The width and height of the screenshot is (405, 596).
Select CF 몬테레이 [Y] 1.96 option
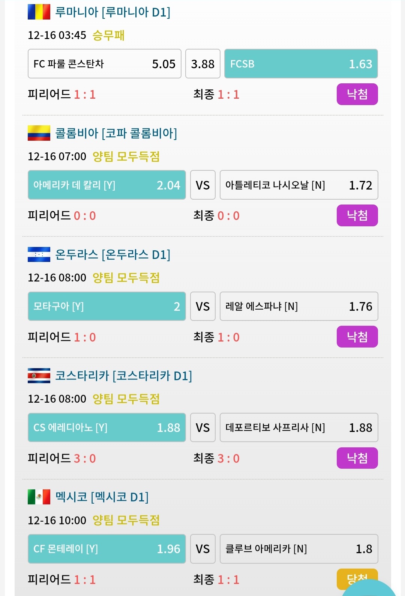107,549
